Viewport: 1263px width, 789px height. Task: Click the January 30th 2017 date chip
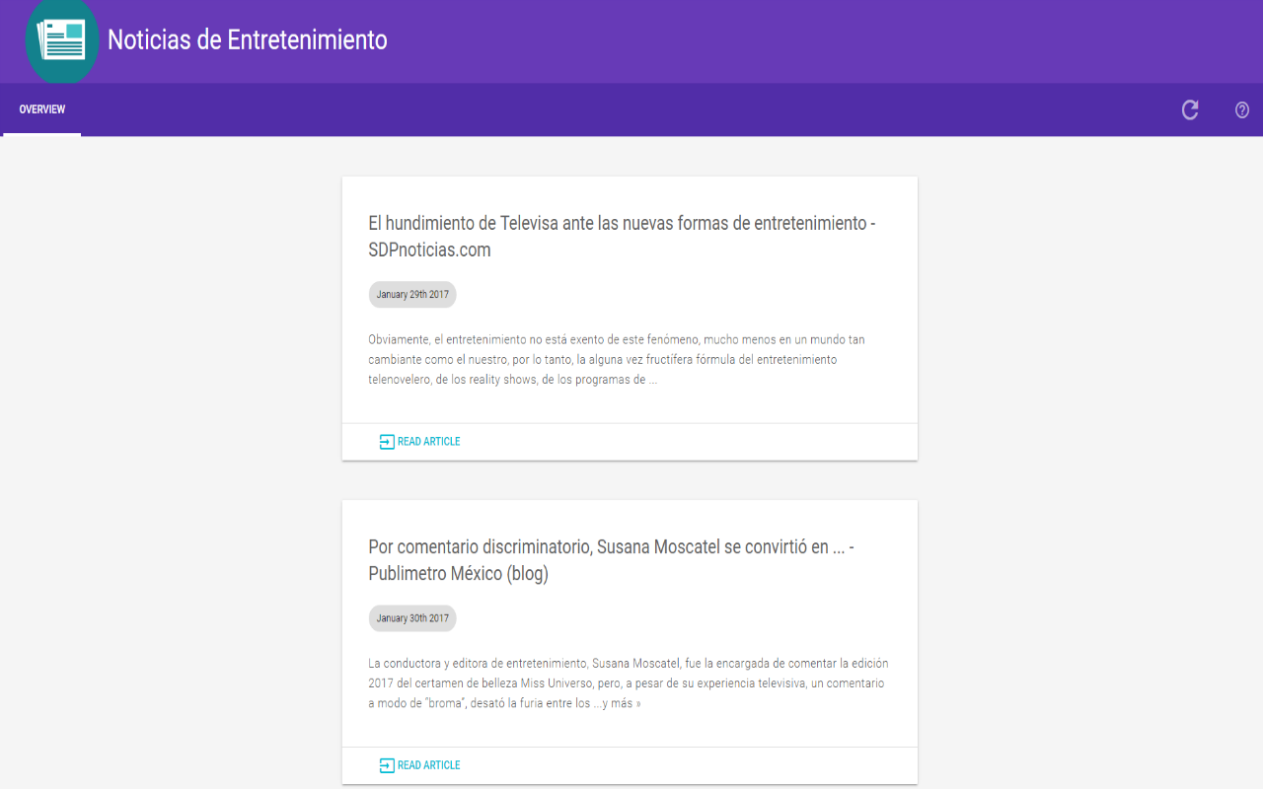412,618
